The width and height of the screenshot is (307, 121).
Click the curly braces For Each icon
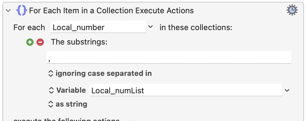tap(22, 10)
